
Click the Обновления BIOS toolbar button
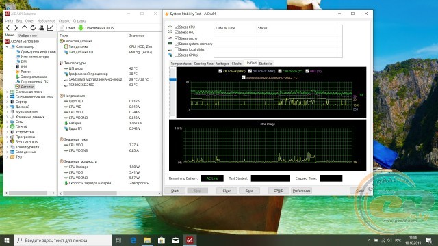96,28
